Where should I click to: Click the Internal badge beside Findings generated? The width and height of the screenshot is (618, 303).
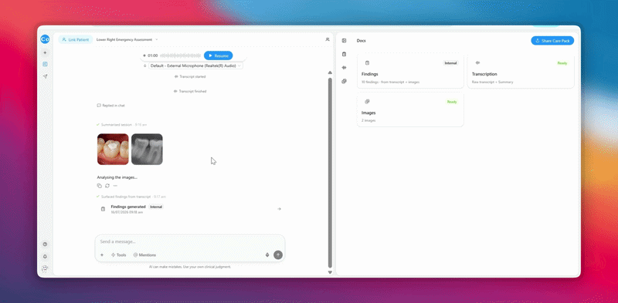pos(156,207)
